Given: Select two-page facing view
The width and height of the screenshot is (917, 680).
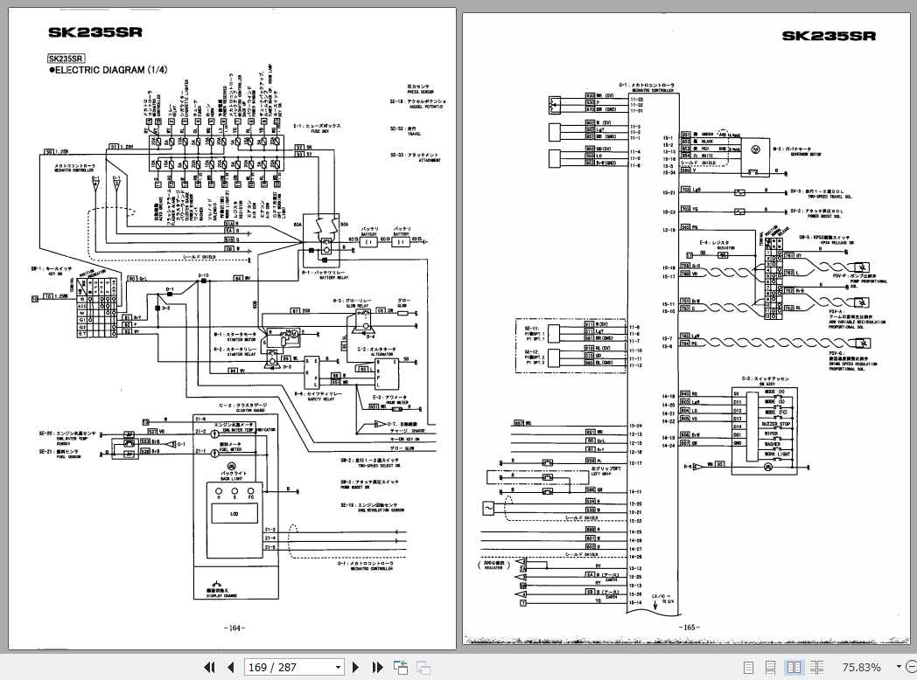Looking at the screenshot, I should [x=794, y=667].
